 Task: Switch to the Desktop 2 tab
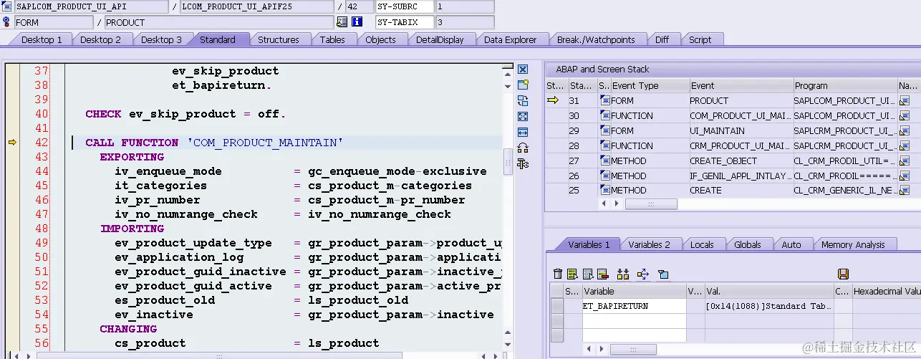point(100,39)
